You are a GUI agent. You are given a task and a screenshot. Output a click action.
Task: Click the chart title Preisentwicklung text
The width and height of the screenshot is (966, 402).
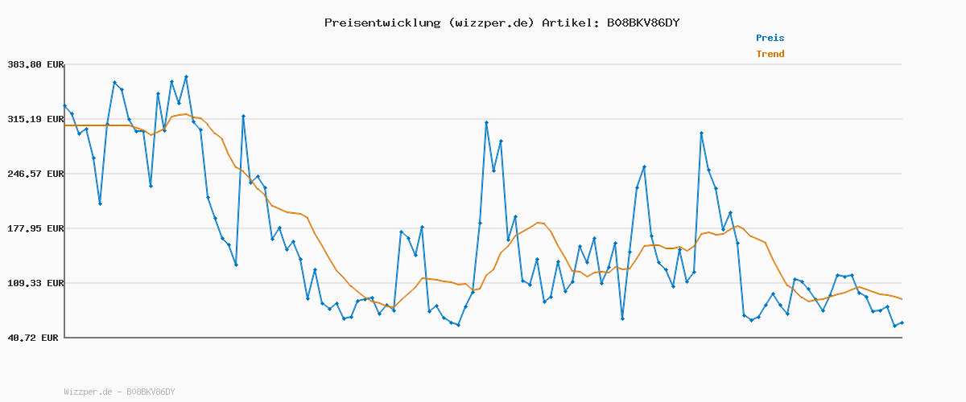point(382,23)
